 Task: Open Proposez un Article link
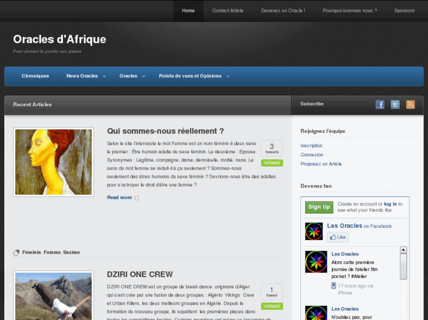[321, 164]
